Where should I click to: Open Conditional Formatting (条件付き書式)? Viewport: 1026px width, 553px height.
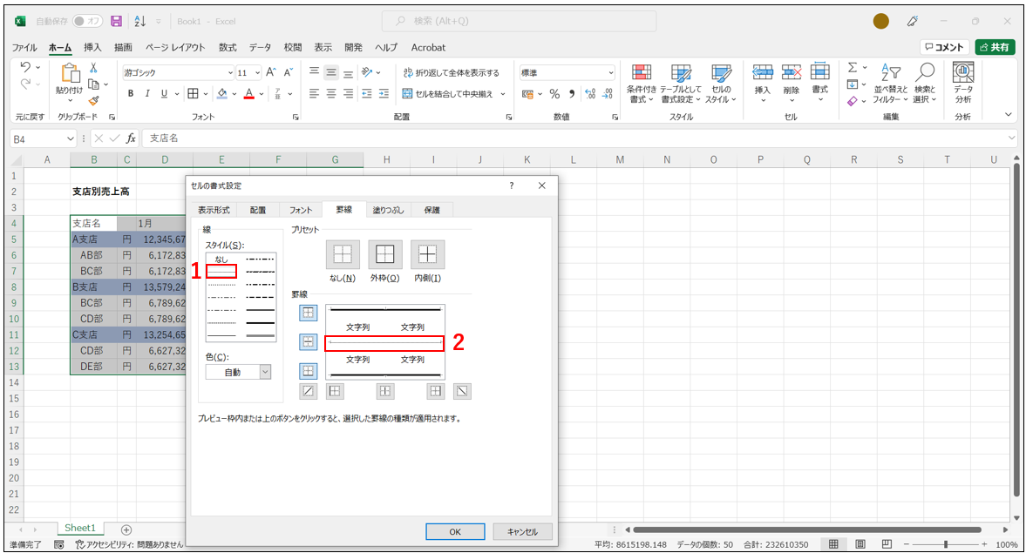[642, 84]
